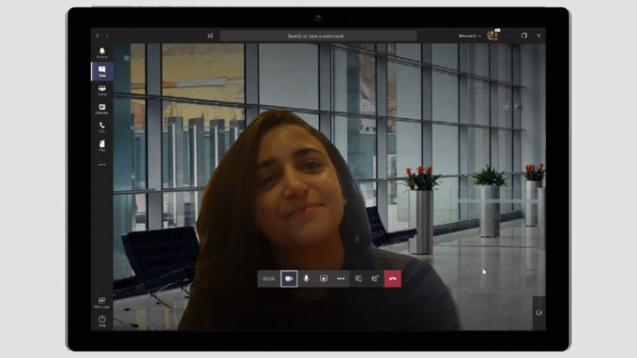Restore the window with maximize button
This screenshot has width=637, height=358.
tap(524, 36)
